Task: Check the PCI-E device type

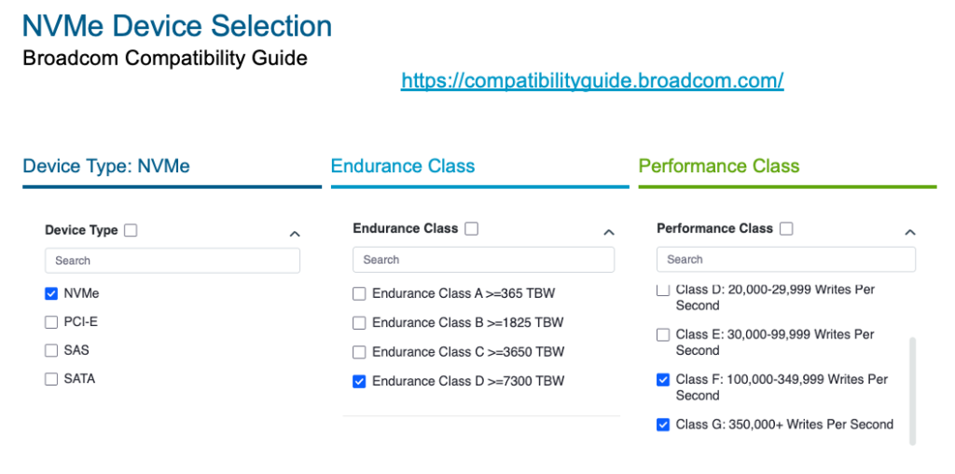Action: (51, 322)
